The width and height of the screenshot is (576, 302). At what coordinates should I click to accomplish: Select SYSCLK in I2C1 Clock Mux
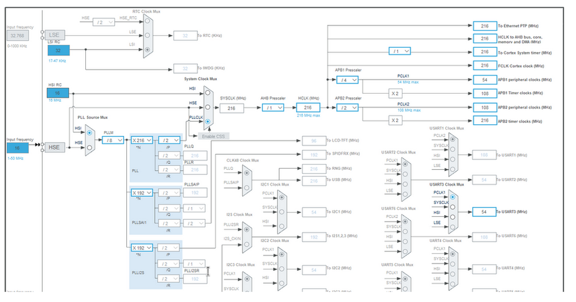pyautogui.click(x=281, y=212)
